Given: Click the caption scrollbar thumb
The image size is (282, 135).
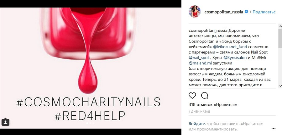Looking at the screenshot, I should 280,38.
